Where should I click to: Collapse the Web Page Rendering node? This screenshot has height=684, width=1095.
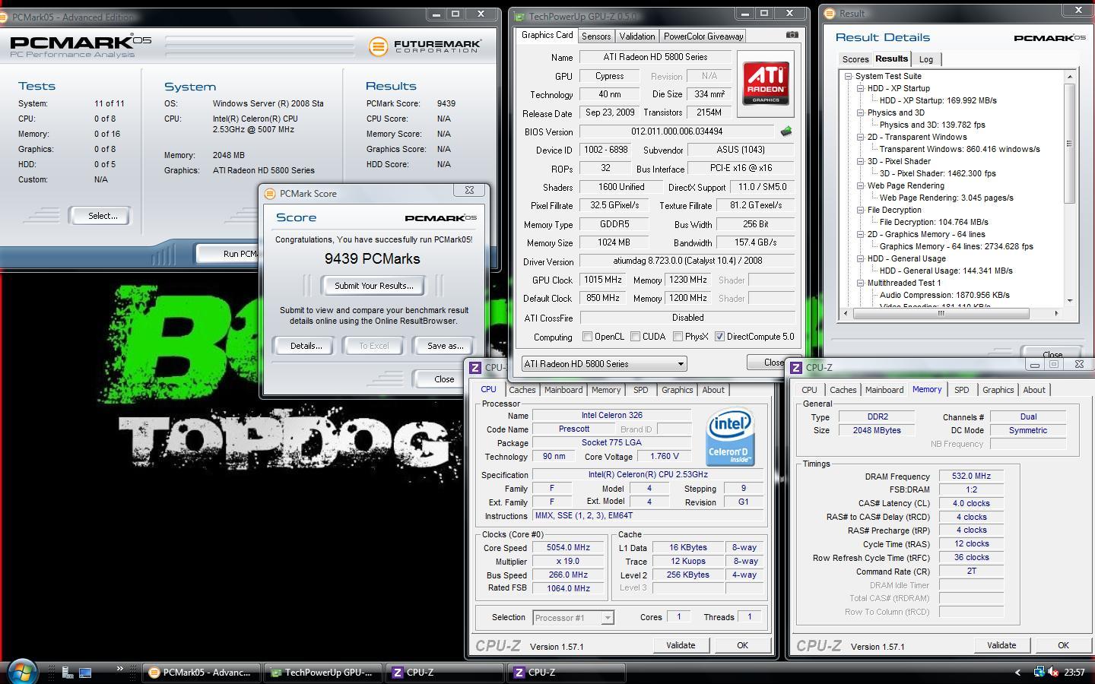click(860, 185)
